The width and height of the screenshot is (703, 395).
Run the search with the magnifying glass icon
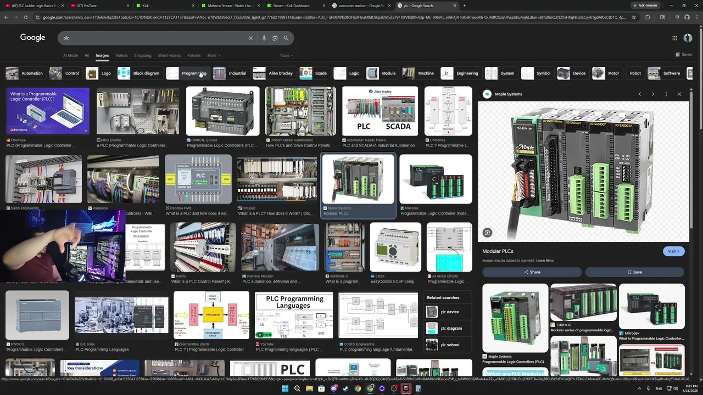286,38
